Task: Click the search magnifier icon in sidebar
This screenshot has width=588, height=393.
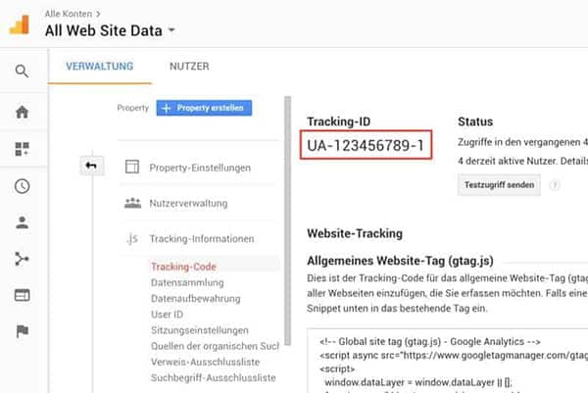Action: point(22,71)
